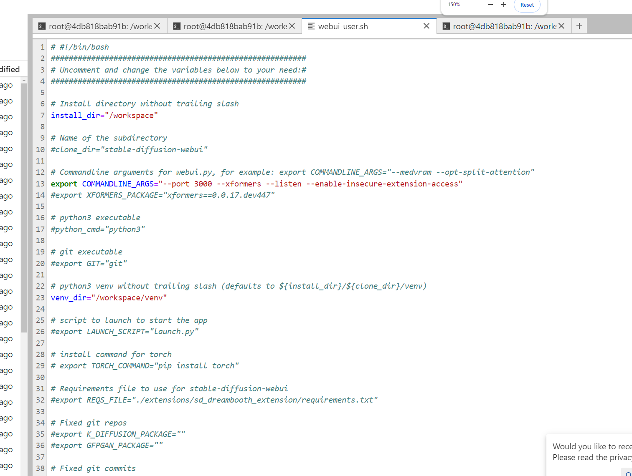The width and height of the screenshot is (632, 476).
Task: Click the #export K_DIFFUSION_PACKAGE line
Action: (118, 434)
